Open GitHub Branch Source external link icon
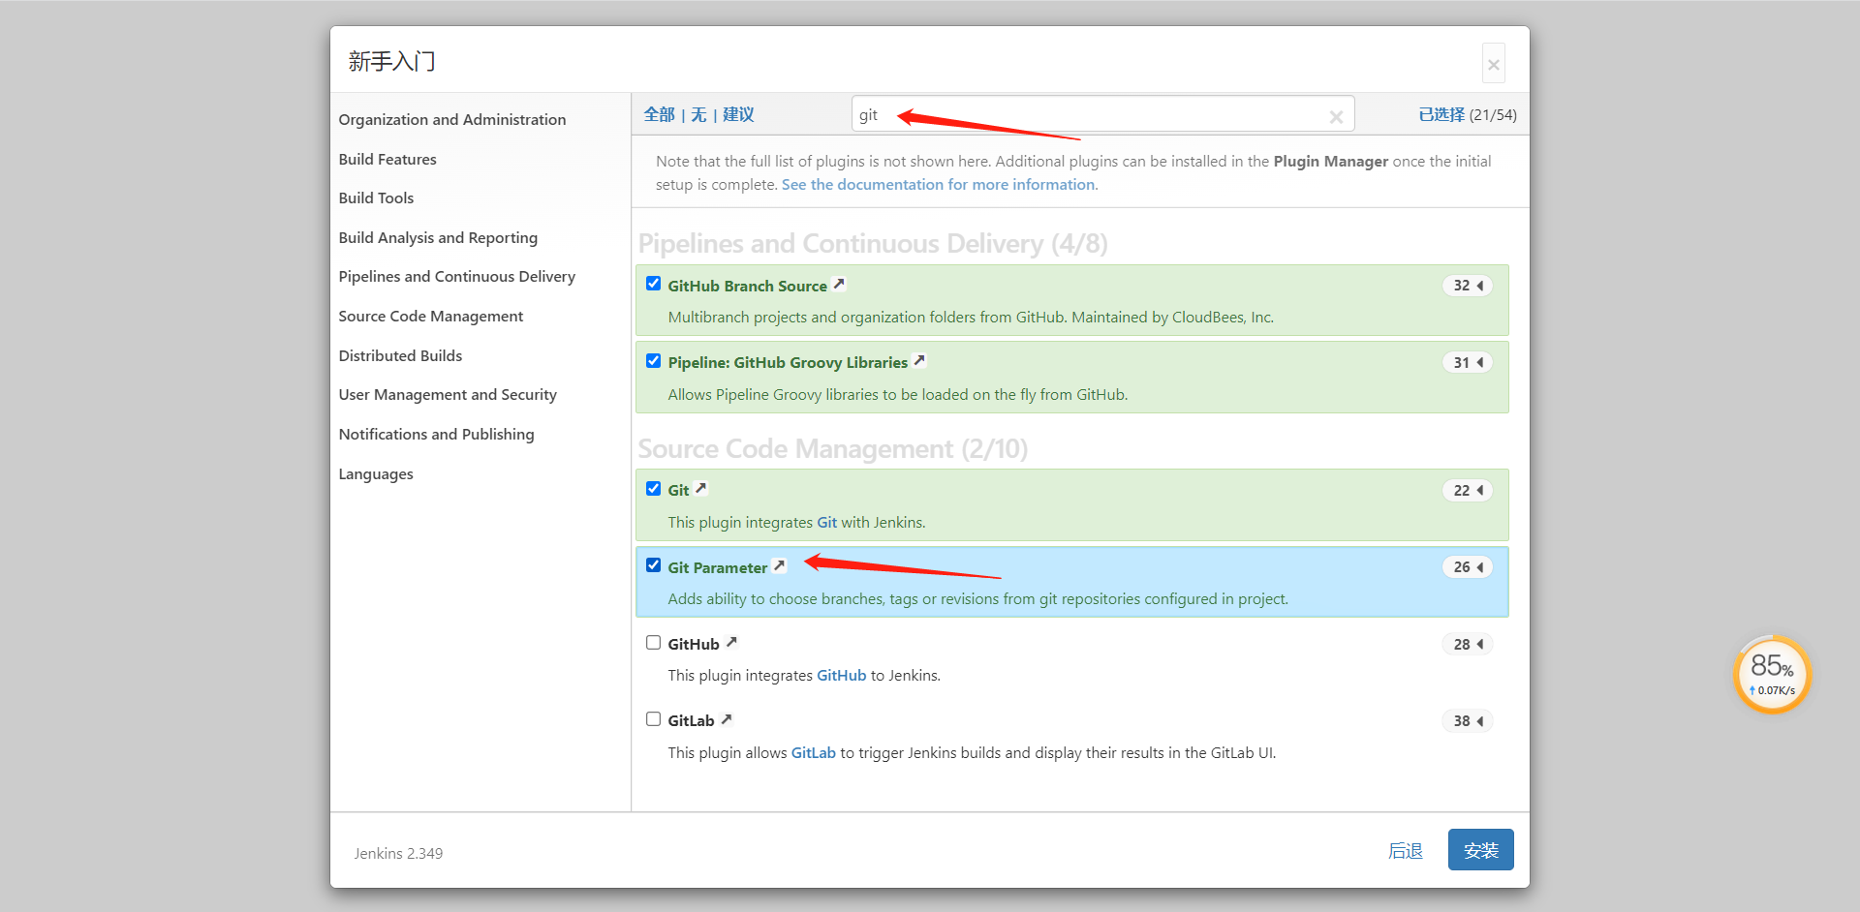 pos(840,285)
